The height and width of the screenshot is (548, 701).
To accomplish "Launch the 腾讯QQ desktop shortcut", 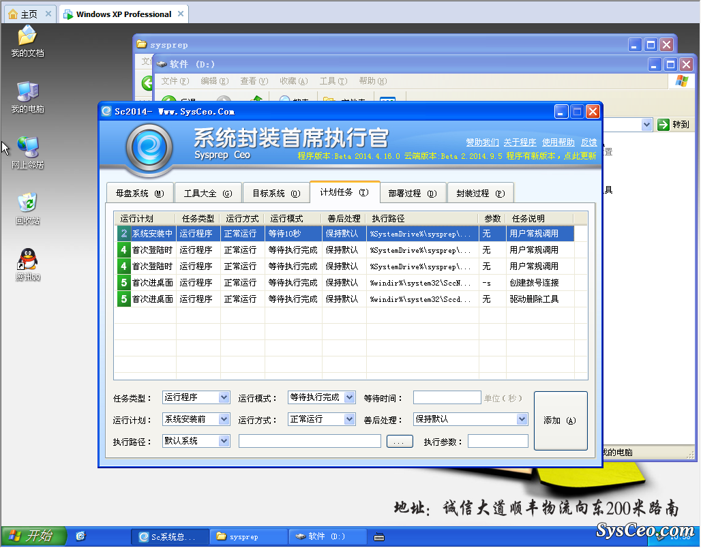I will pos(27,264).
